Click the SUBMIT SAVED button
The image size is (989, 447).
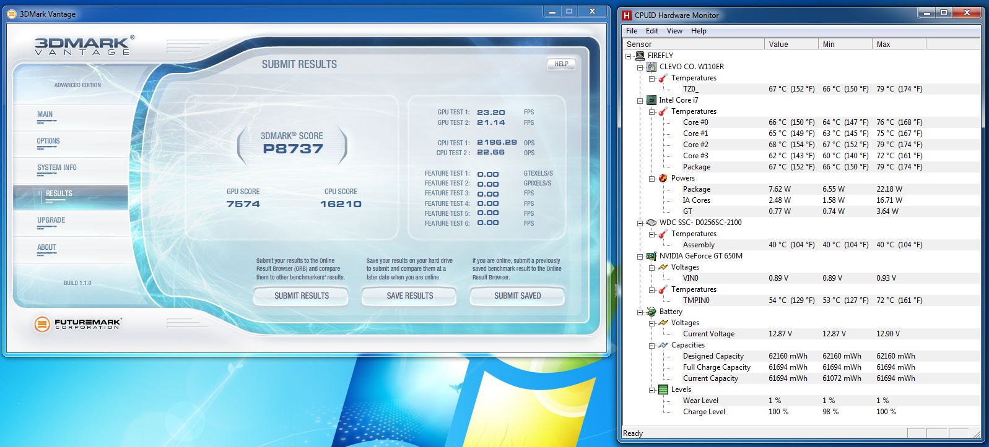[517, 296]
